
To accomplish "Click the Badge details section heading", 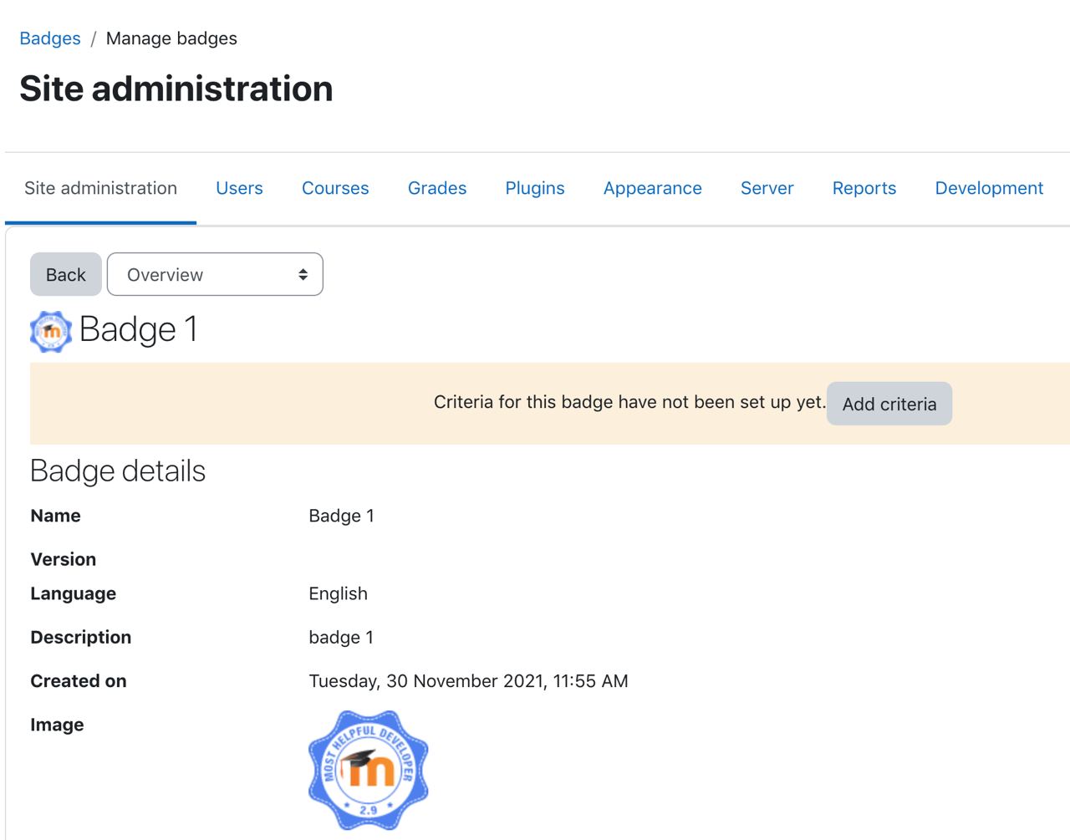I will coord(118,471).
